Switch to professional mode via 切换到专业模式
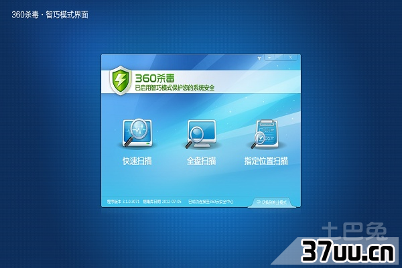The image size is (402, 268). tap(272, 202)
